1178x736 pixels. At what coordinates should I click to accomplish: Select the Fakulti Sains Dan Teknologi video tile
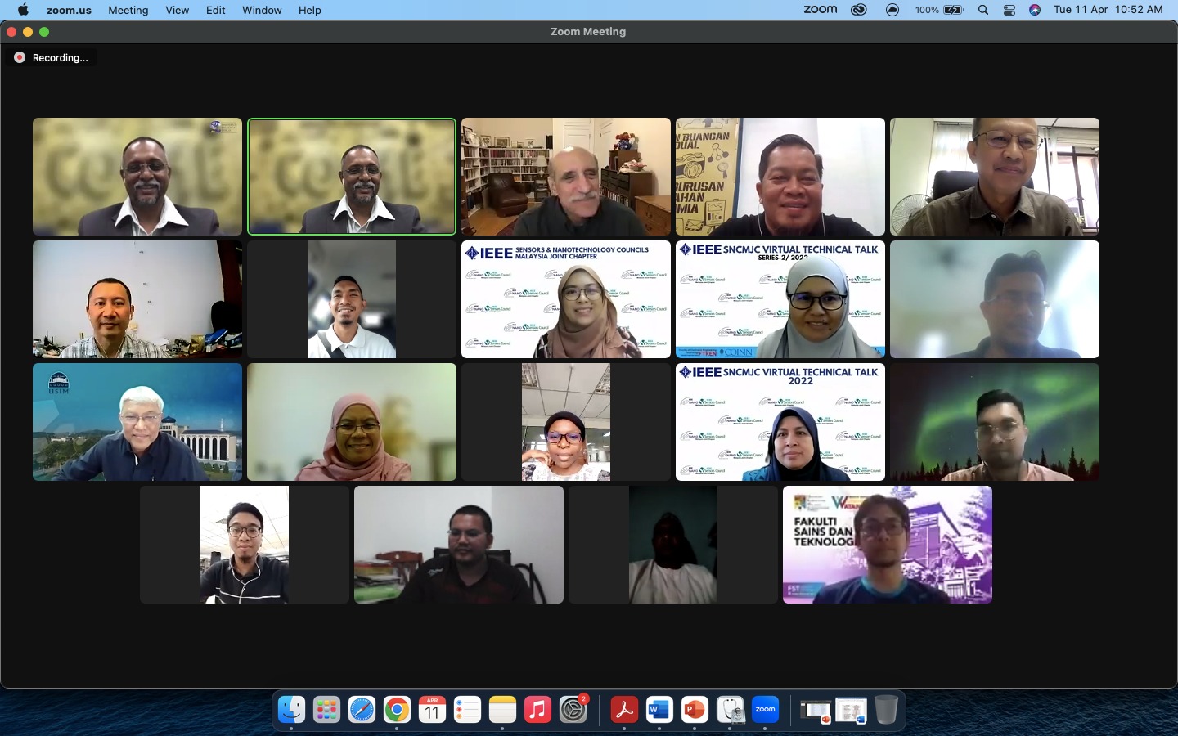pos(887,545)
